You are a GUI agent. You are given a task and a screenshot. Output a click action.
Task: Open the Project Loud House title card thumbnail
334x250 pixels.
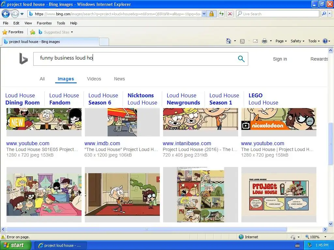pos(279,195)
